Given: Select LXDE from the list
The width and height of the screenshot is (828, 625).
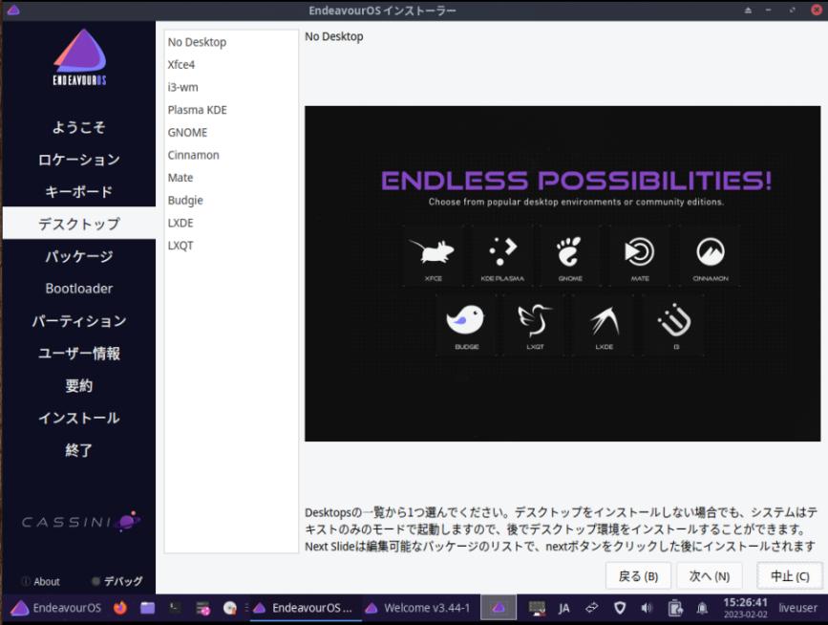Looking at the screenshot, I should (x=231, y=223).
